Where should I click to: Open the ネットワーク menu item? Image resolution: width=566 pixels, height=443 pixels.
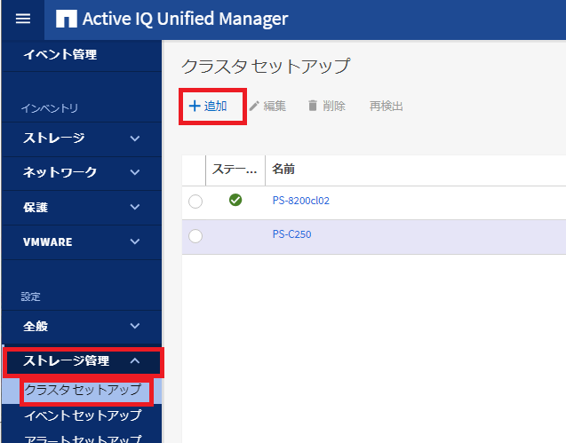(82, 173)
